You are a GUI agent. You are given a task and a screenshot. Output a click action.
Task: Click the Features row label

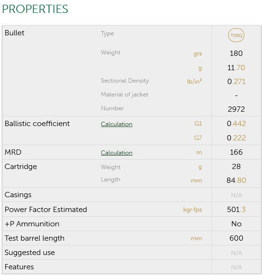click(x=19, y=267)
